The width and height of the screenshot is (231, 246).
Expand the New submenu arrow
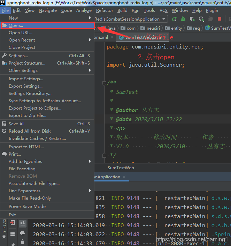(90, 18)
